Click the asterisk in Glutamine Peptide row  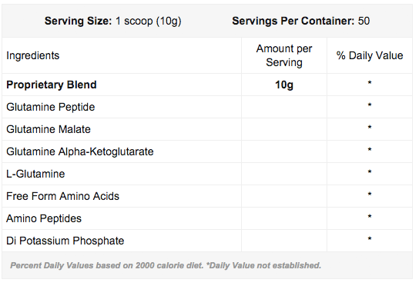(x=370, y=105)
